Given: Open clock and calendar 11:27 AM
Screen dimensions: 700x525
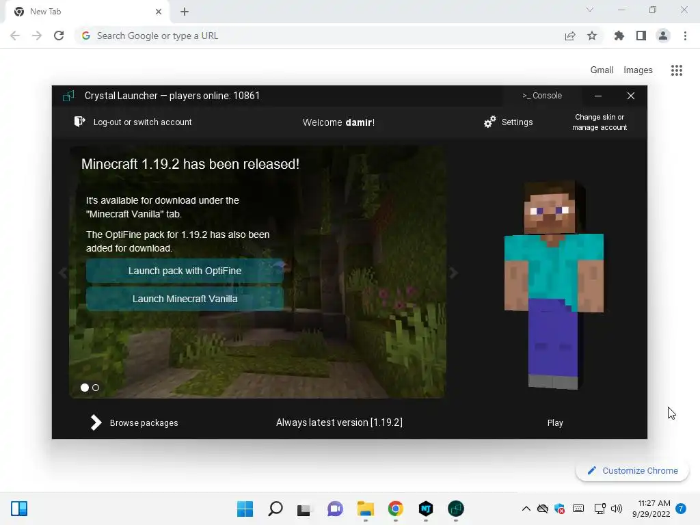Looking at the screenshot, I should (651, 509).
